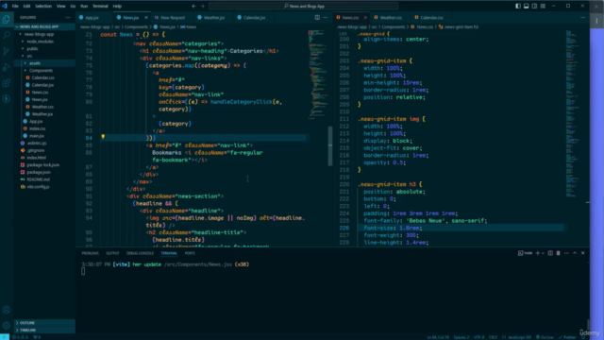Close the terminal panel

coord(583,253)
